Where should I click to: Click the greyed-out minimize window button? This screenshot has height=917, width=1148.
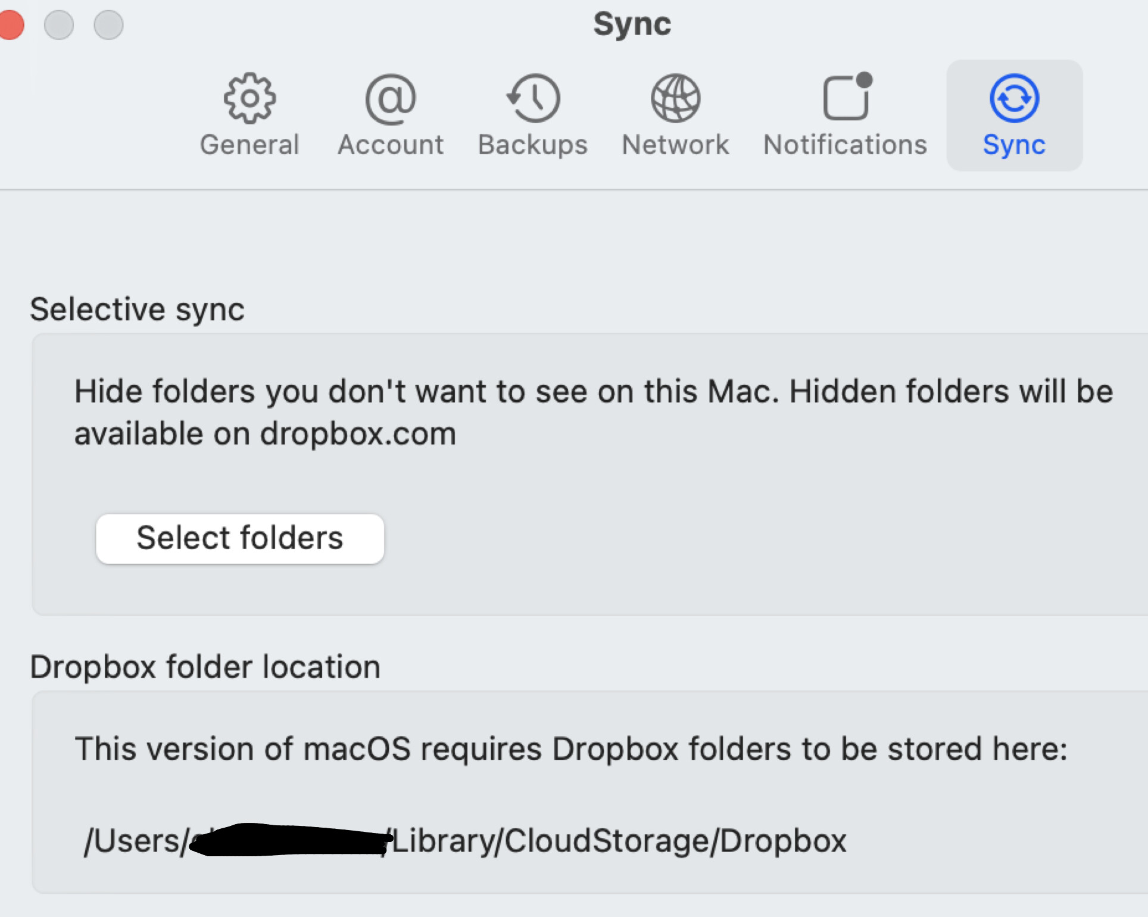pos(59,25)
